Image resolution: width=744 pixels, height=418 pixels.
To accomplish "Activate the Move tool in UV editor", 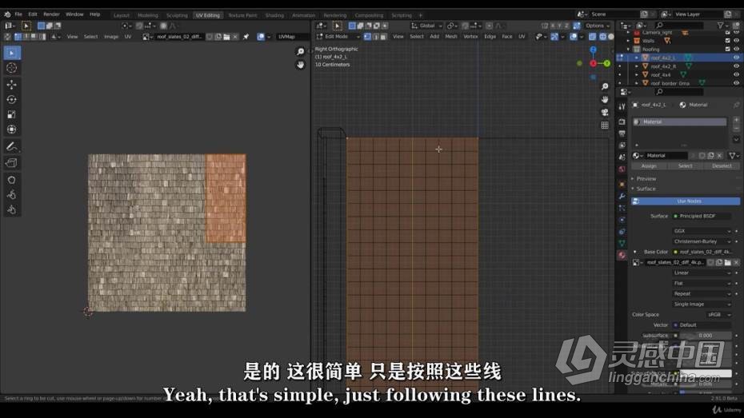I will tap(12, 85).
